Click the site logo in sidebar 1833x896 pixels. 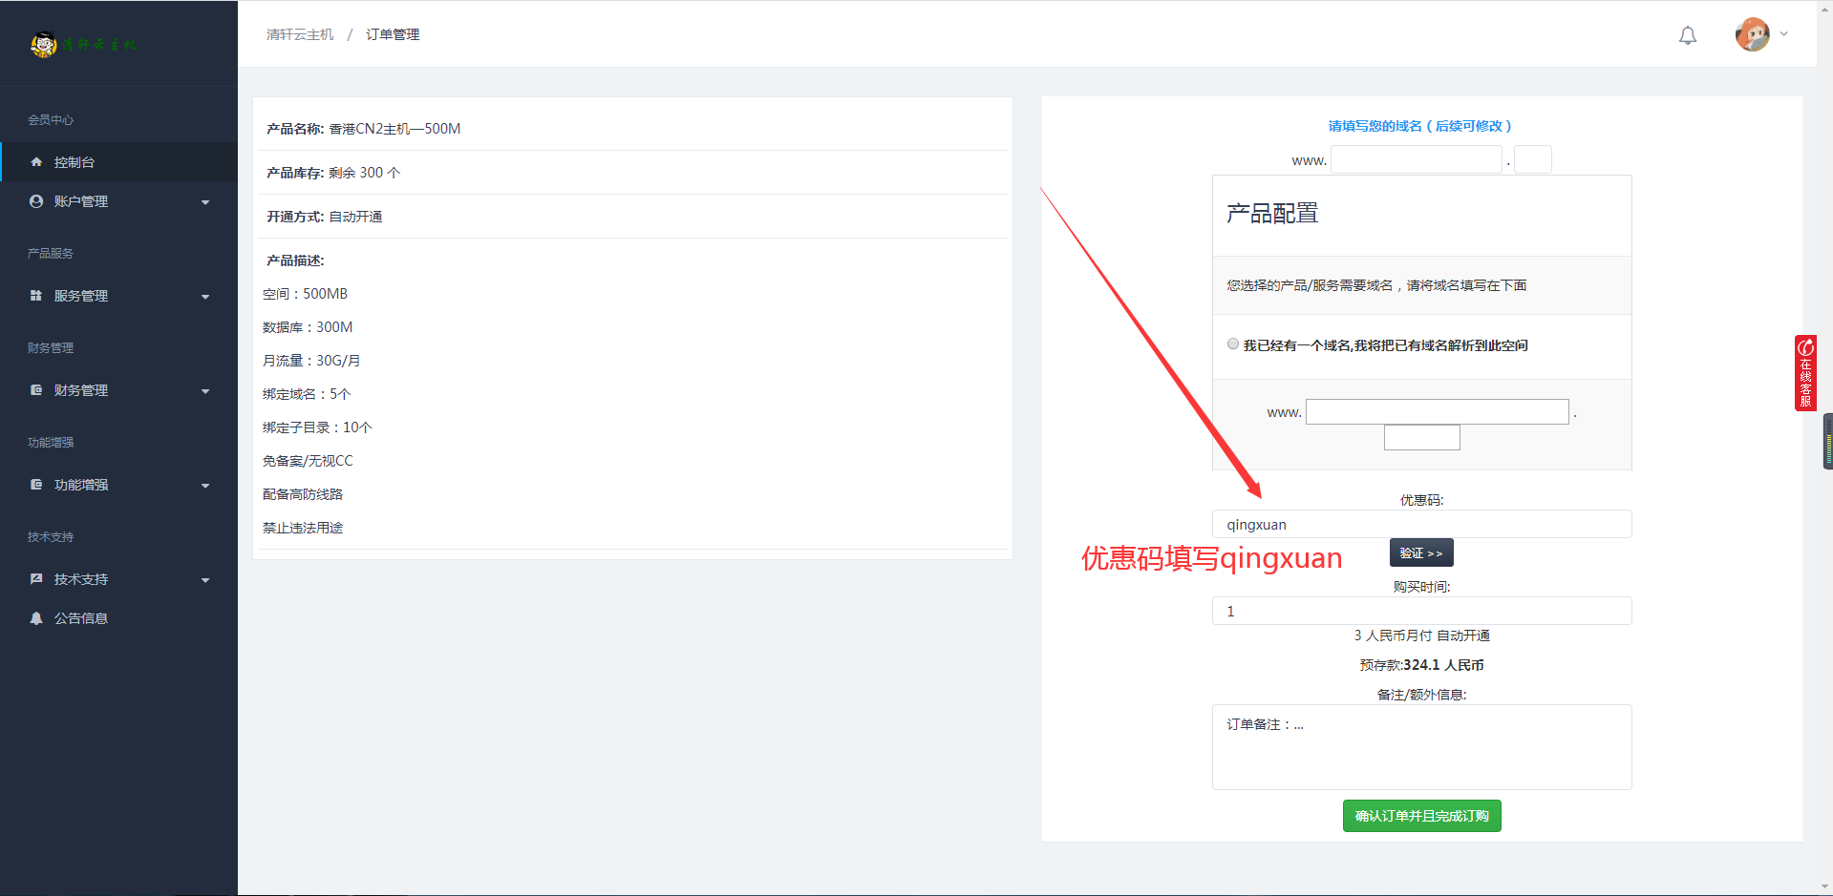tap(83, 44)
